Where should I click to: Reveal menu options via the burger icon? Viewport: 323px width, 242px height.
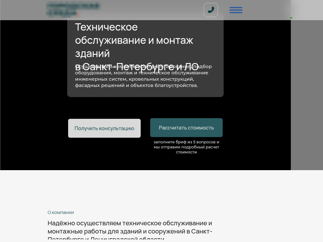pos(236,10)
